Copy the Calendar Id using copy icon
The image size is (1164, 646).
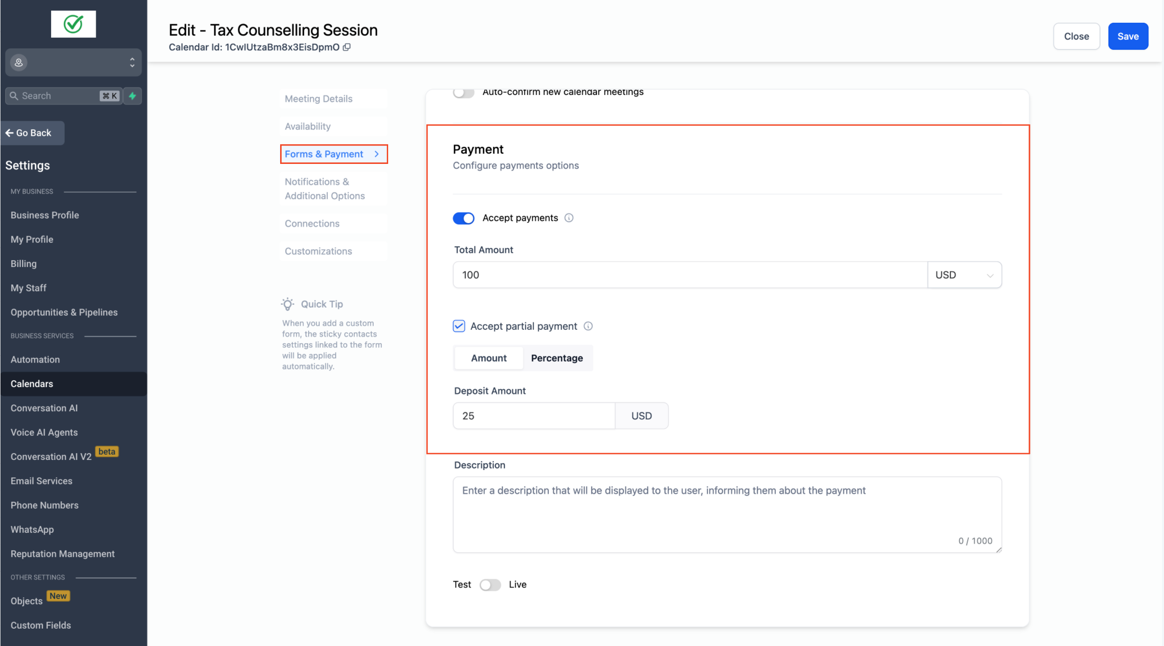[347, 47]
